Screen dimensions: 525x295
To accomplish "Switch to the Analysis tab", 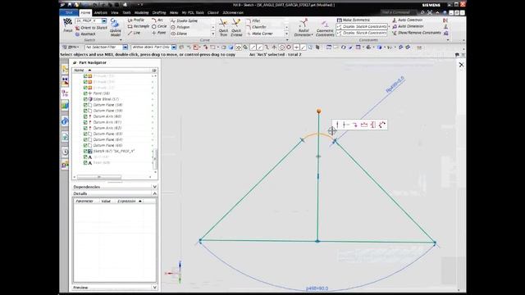I will pyautogui.click(x=101, y=13).
